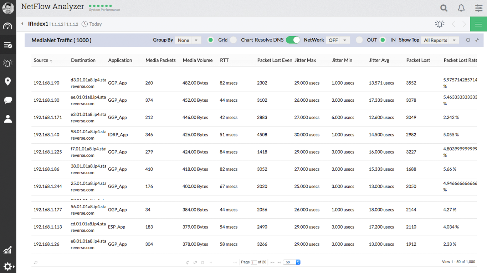This screenshot has width=487, height=273.
Task: Sort by the Source column header
Action: [x=41, y=60]
